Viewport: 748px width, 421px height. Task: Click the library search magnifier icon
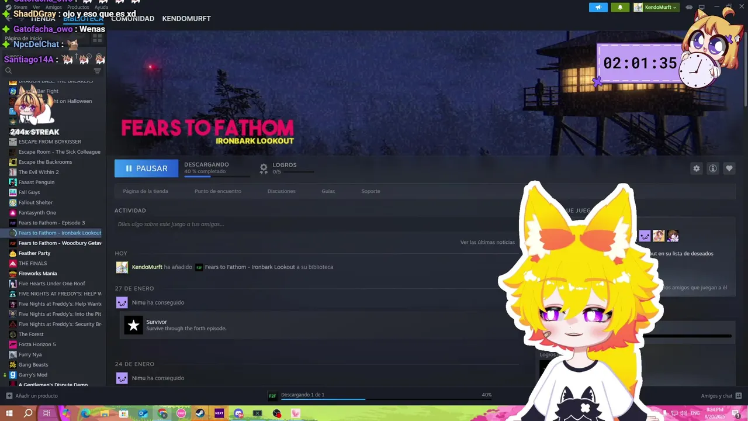[8, 71]
